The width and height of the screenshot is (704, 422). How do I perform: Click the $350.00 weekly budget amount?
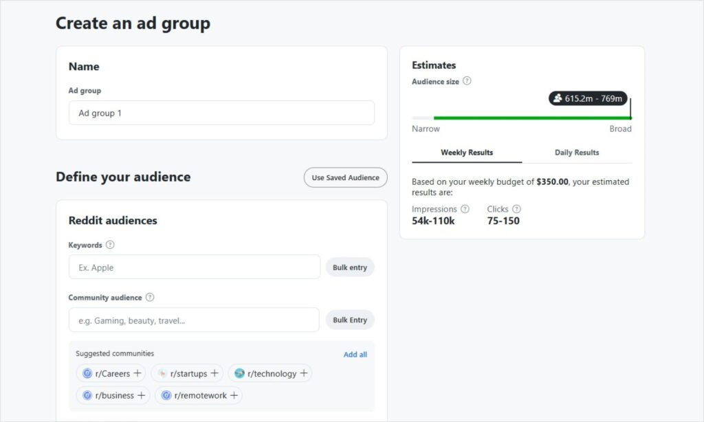552,182
